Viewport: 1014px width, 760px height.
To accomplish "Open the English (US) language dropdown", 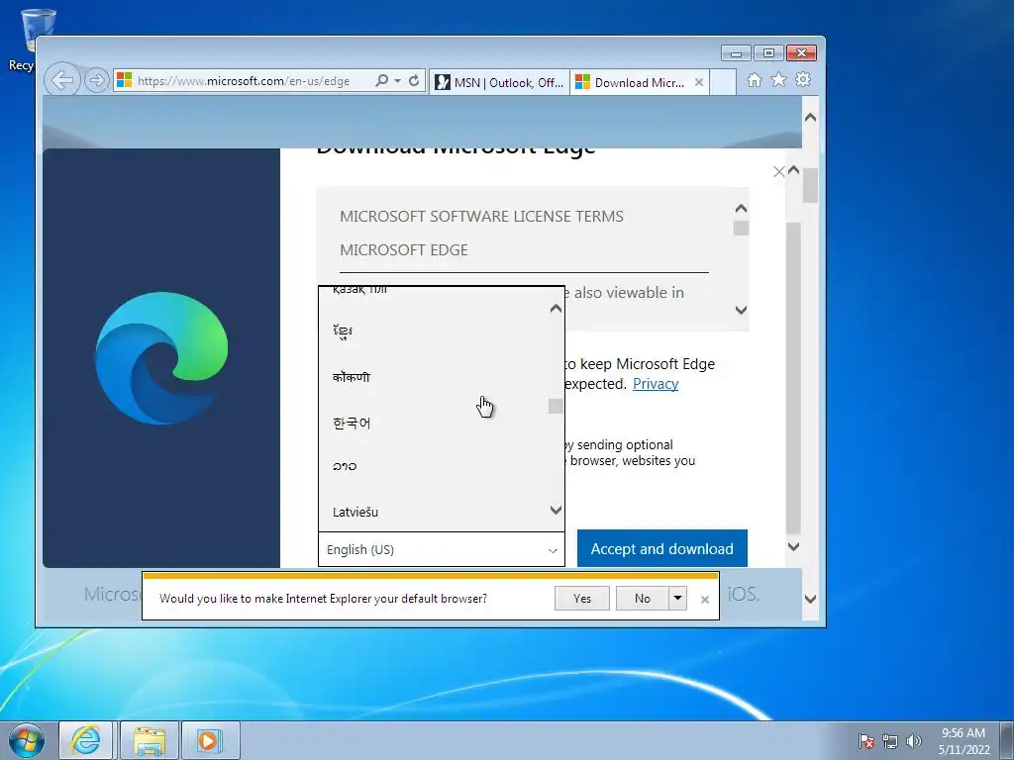I will click(x=442, y=549).
